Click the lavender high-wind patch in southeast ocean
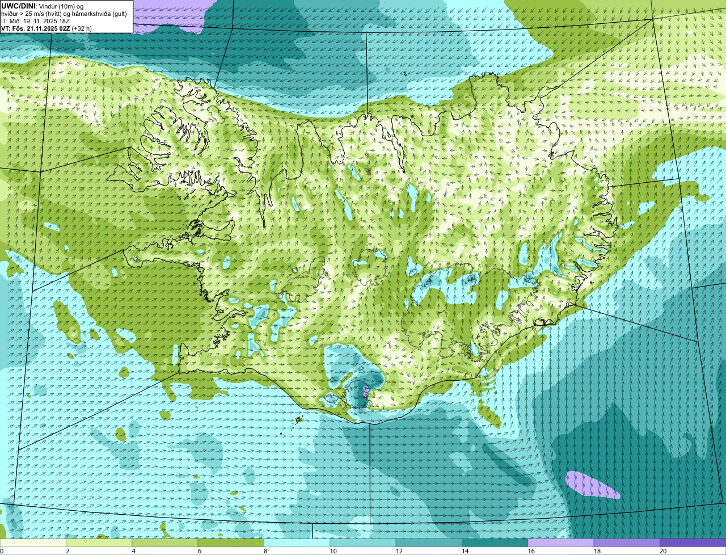Screen dimensions: 726x555 (x=592, y=485)
